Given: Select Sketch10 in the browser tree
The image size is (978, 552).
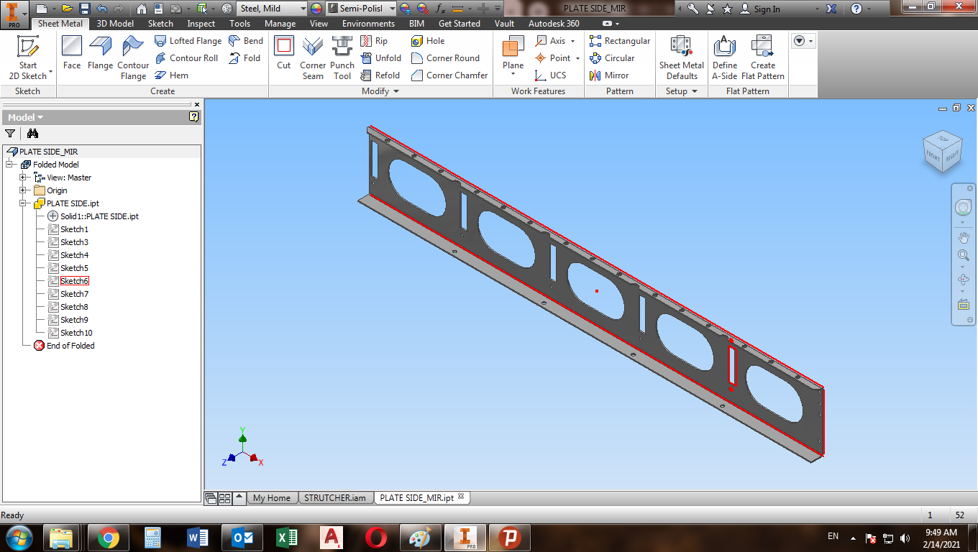Looking at the screenshot, I should (76, 333).
